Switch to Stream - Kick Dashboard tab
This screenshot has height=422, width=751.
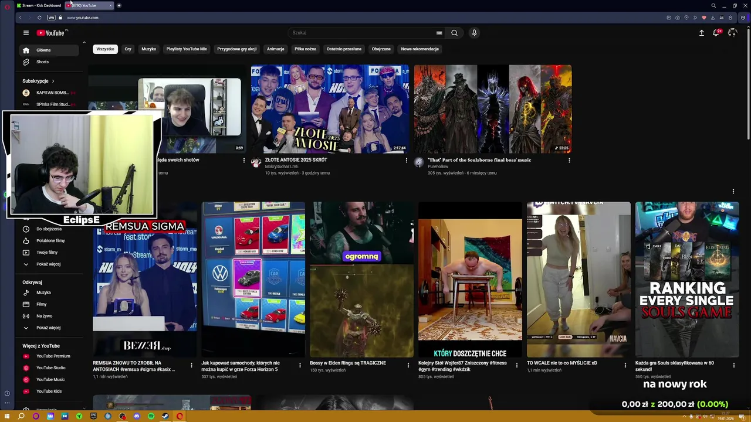pos(40,5)
